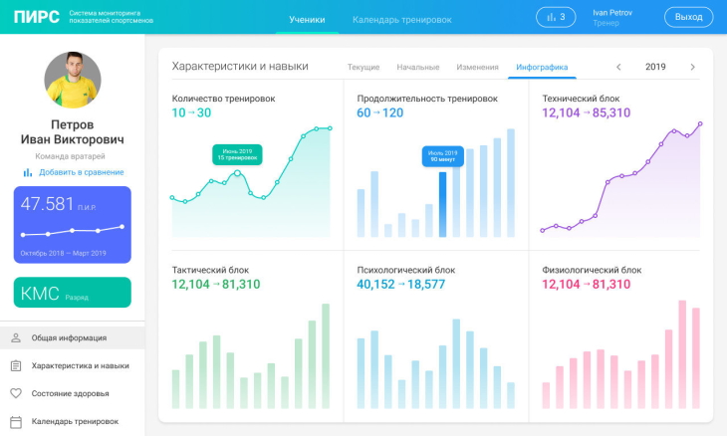Go to next year with right chevron
Image resolution: width=727 pixels, height=436 pixels.
692,67
